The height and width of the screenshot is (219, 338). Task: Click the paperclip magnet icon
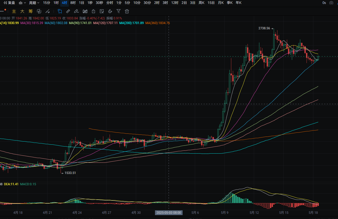pos(110,11)
